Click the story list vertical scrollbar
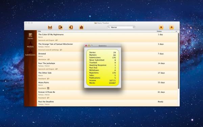Screen dimensions: 203x127 point(179,61)
